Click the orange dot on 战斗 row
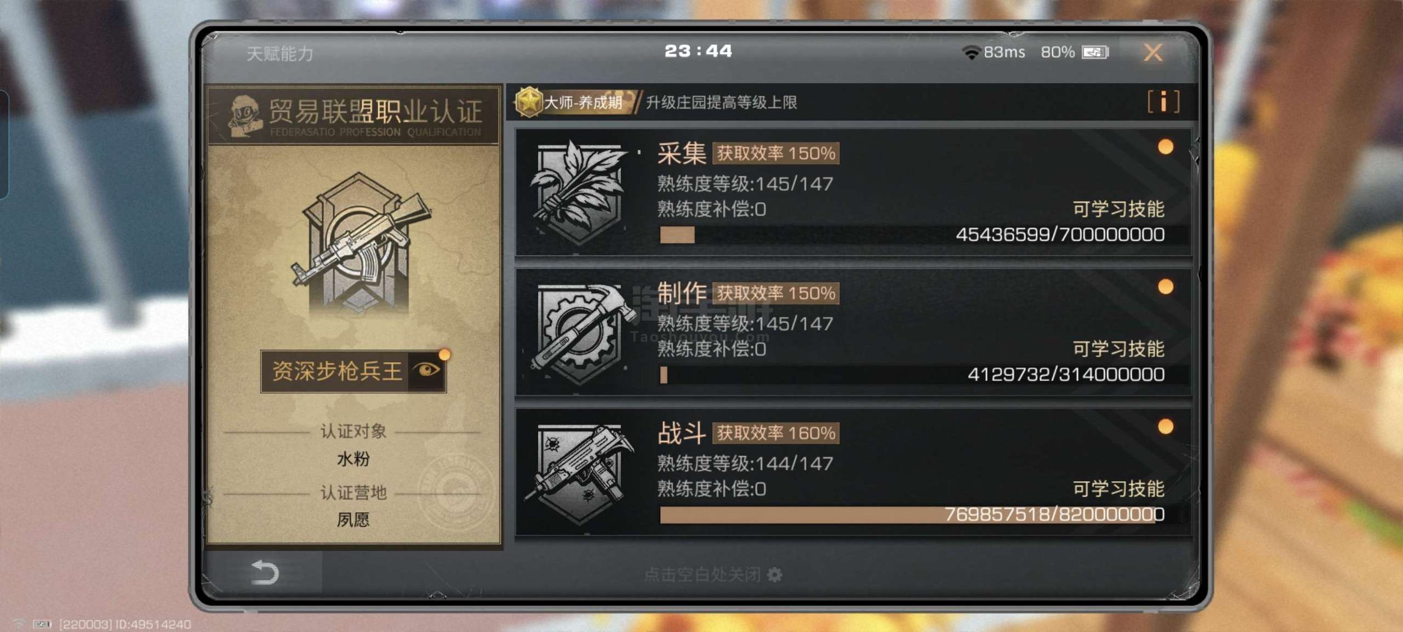 [x=1166, y=426]
